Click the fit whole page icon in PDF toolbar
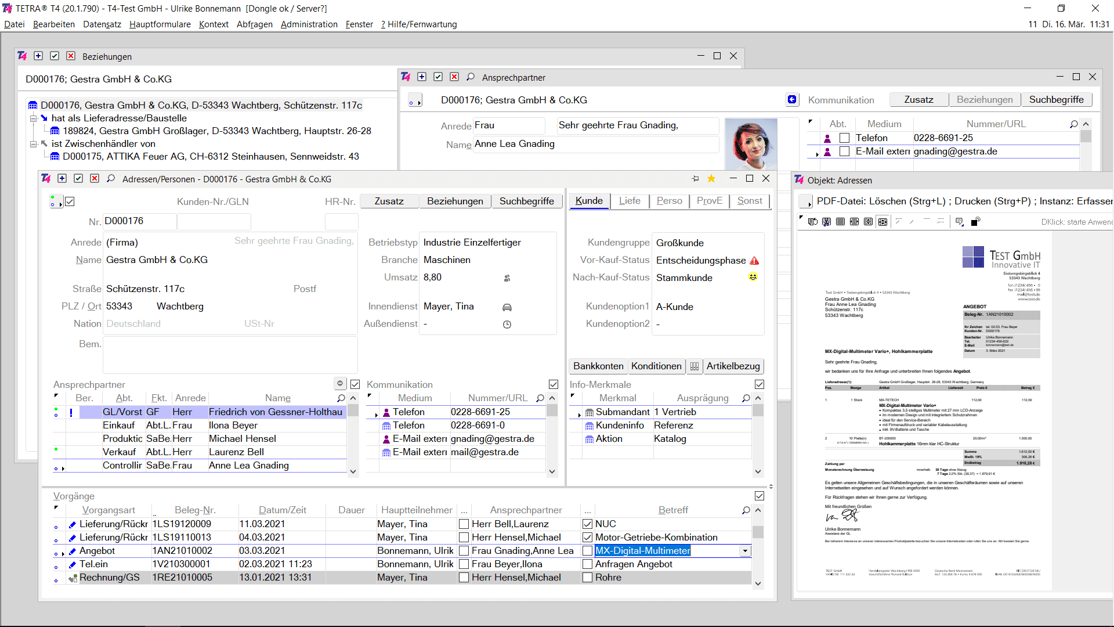Image resolution: width=1114 pixels, height=627 pixels. [882, 222]
